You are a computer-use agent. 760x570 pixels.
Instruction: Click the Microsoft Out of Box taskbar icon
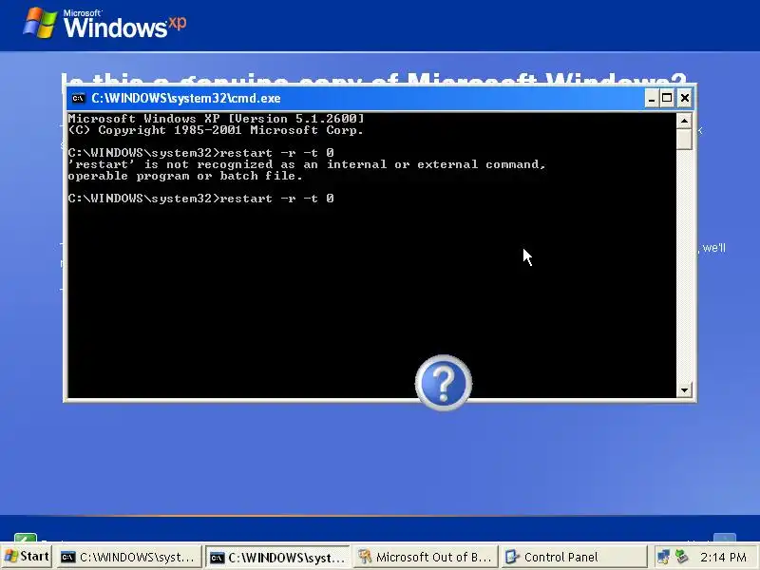point(365,558)
